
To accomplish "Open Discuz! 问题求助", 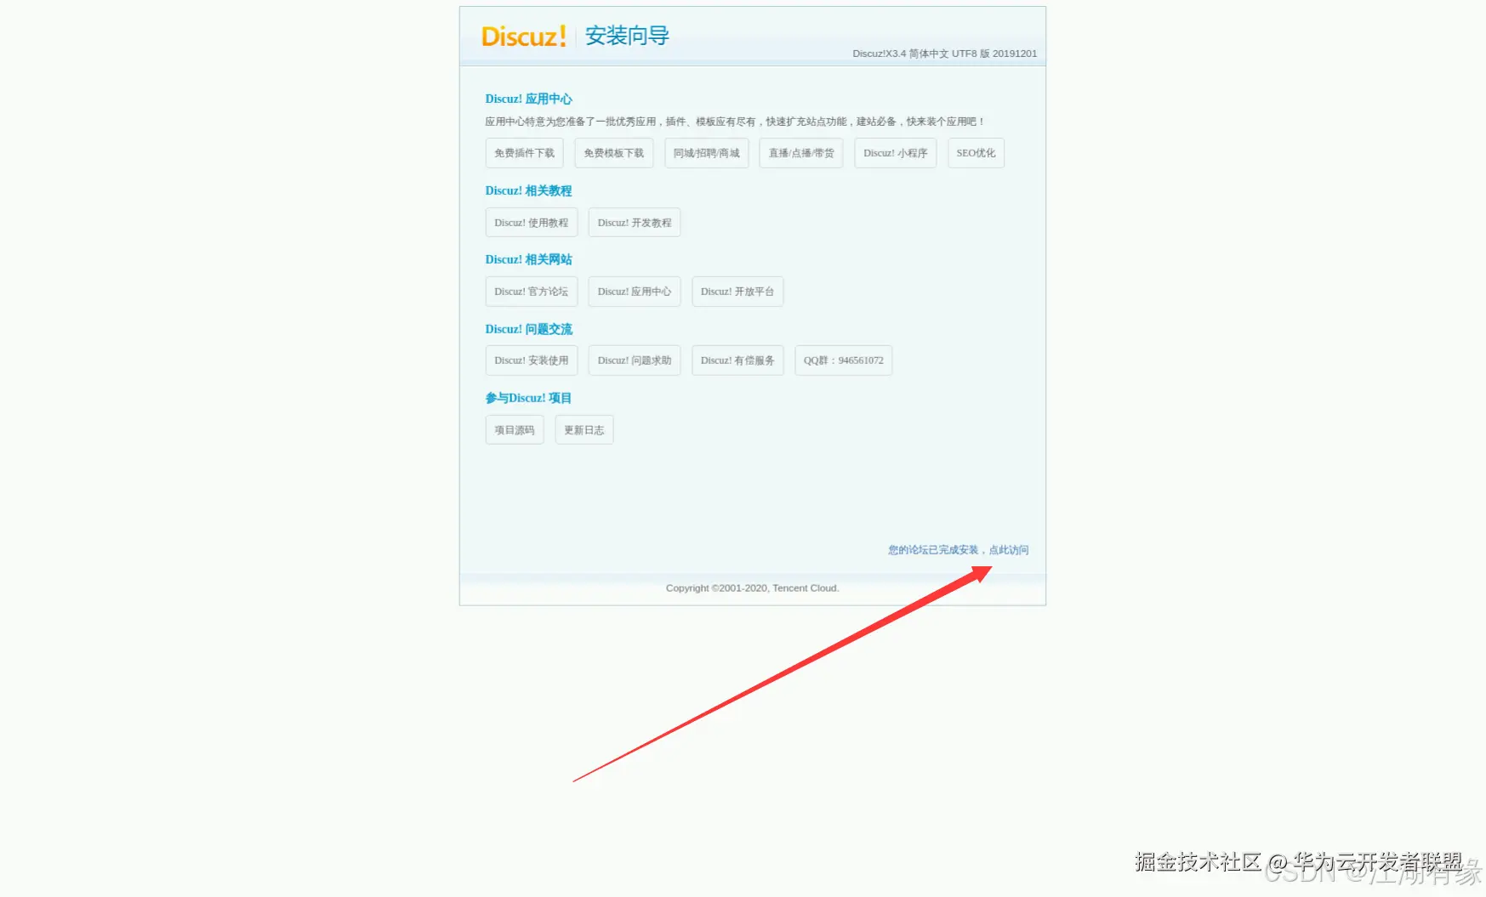I will (635, 361).
